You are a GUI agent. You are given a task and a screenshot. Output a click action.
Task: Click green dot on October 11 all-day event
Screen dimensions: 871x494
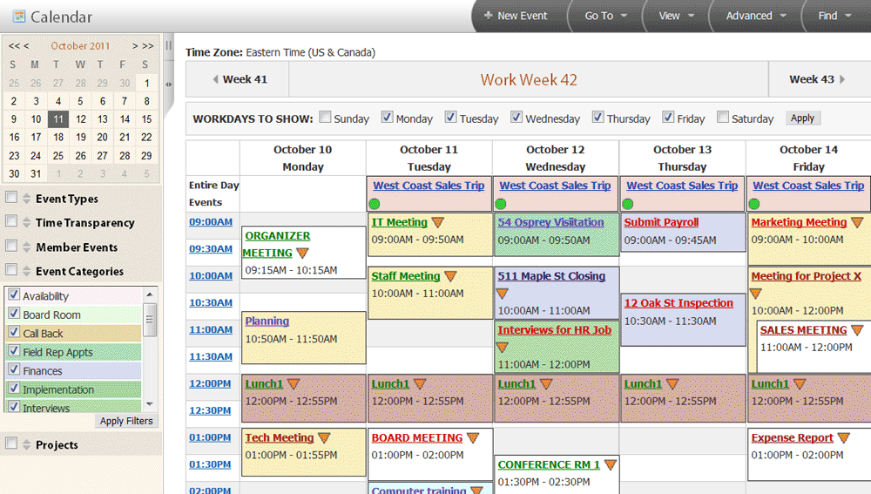tap(375, 204)
